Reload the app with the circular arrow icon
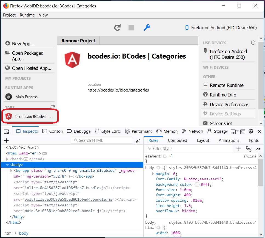 click(117, 27)
